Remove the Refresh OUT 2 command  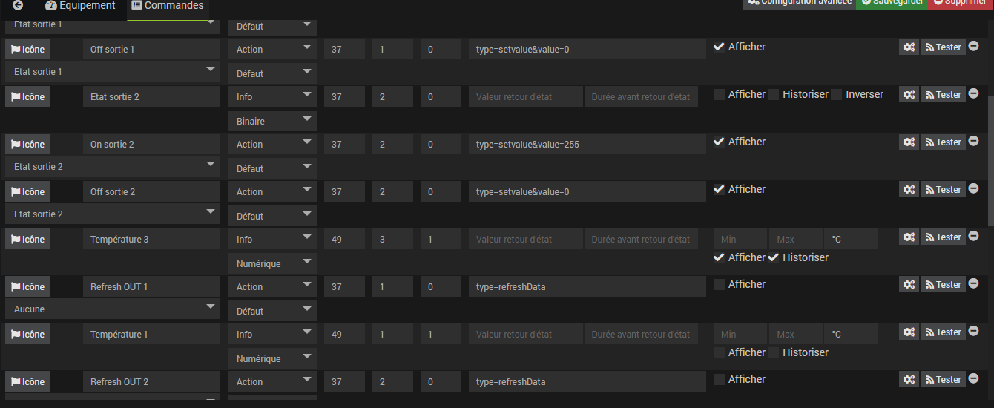point(974,379)
